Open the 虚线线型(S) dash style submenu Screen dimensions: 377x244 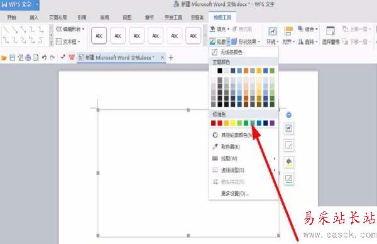244,170
